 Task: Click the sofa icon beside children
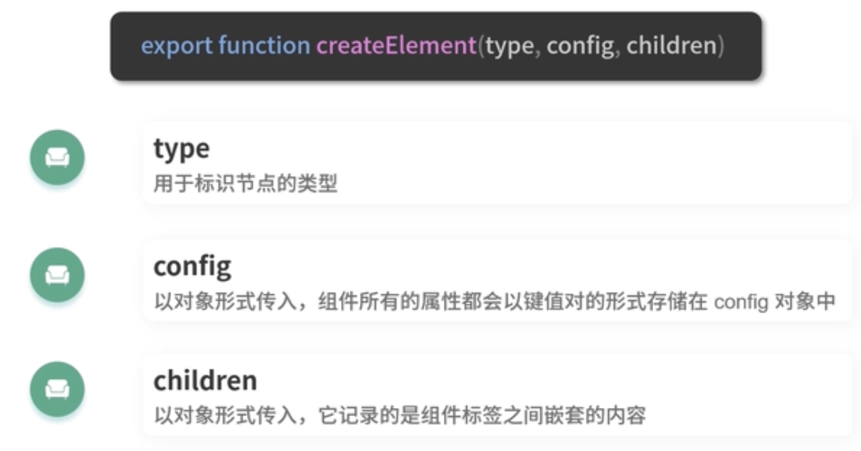click(x=57, y=389)
